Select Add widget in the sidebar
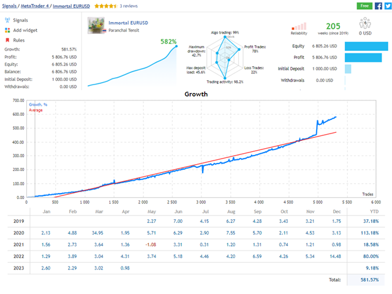The width and height of the screenshot is (392, 294). (25, 30)
